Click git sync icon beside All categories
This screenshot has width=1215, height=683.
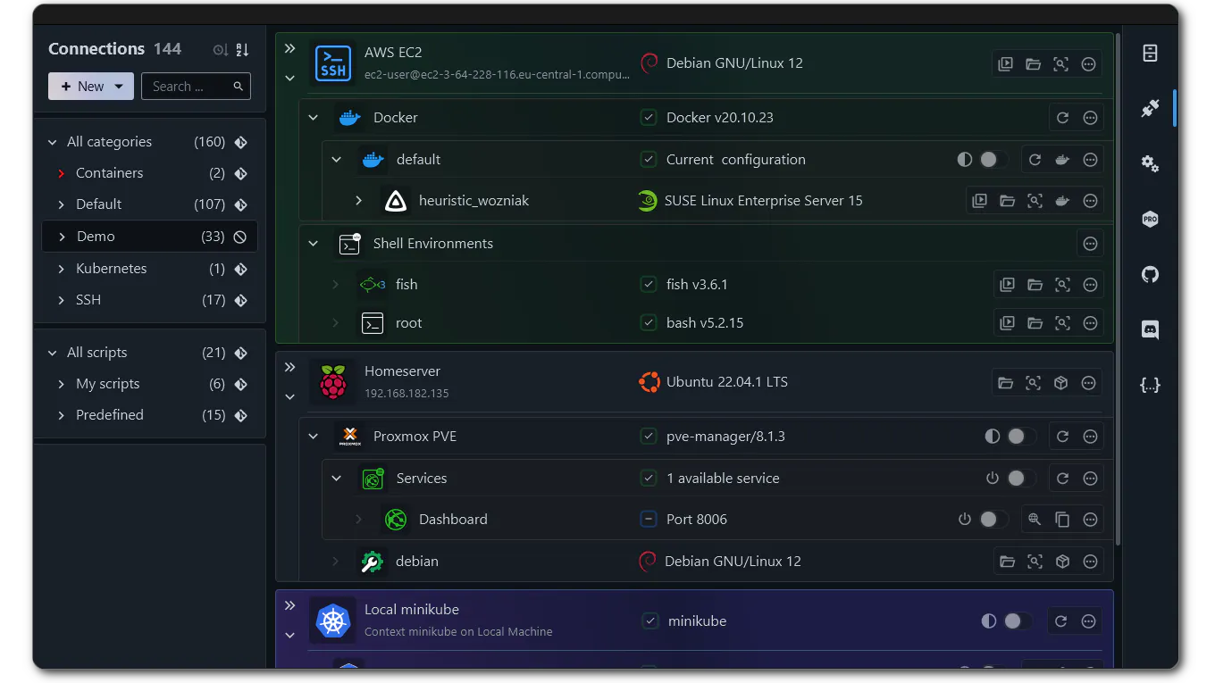[x=240, y=142]
